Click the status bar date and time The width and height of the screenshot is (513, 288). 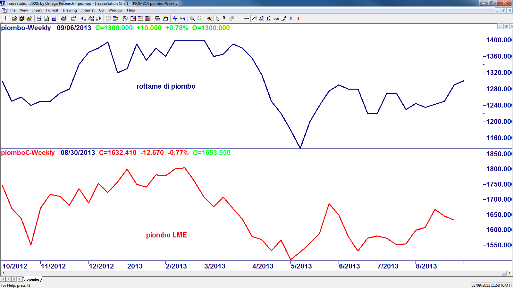(x=492, y=285)
